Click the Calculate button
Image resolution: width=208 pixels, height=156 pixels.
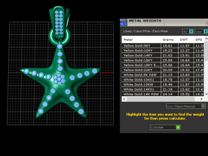165,127
